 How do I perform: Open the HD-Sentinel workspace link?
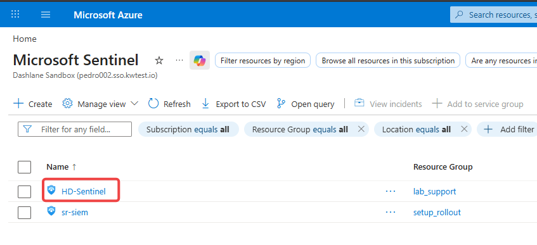pyautogui.click(x=84, y=192)
